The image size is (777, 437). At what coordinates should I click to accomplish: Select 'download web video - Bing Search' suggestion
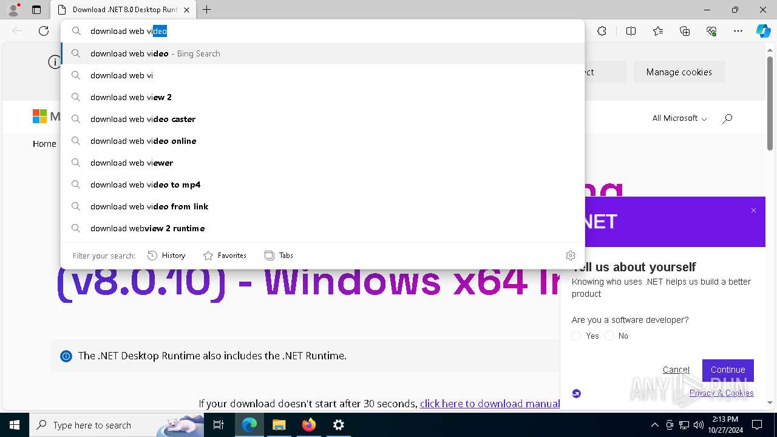323,53
